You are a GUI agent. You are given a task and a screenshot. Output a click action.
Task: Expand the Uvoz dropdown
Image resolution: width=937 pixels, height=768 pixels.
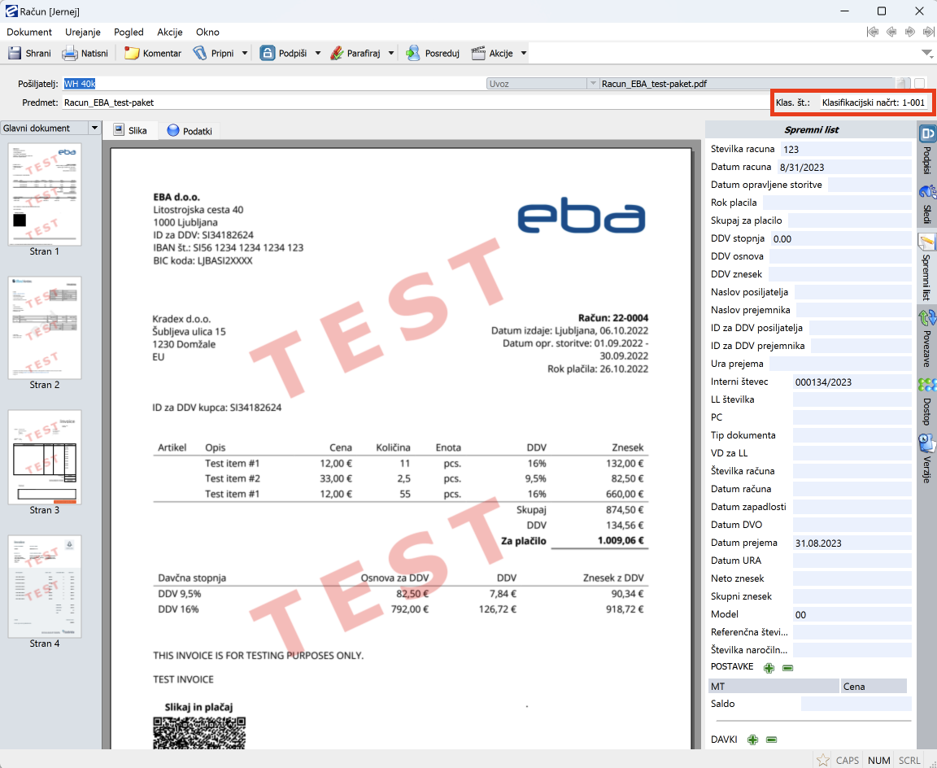click(x=592, y=83)
